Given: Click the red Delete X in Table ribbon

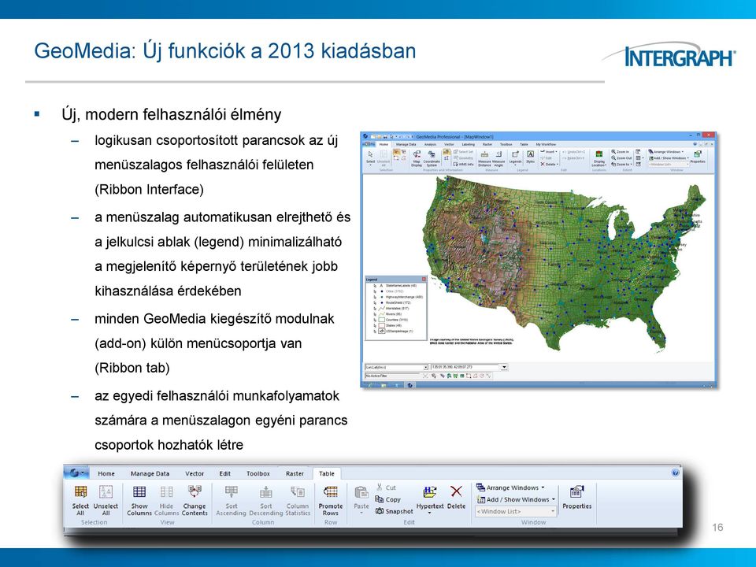Looking at the screenshot, I should click(456, 491).
